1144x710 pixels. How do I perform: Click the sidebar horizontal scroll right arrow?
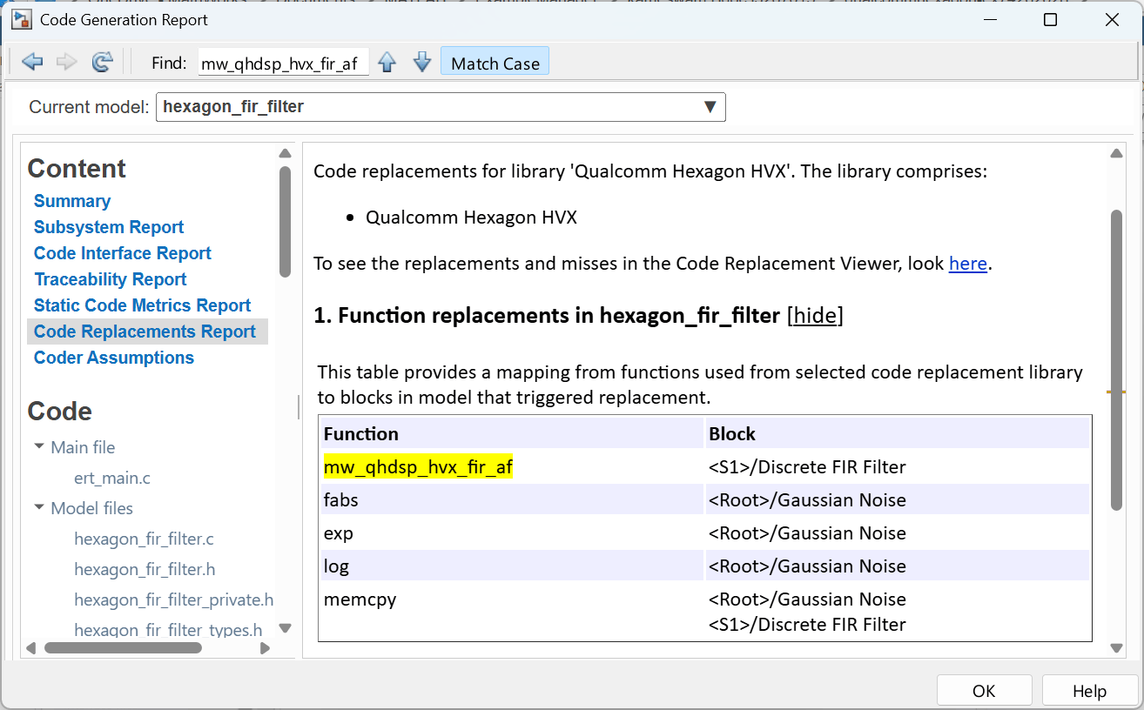[265, 647]
